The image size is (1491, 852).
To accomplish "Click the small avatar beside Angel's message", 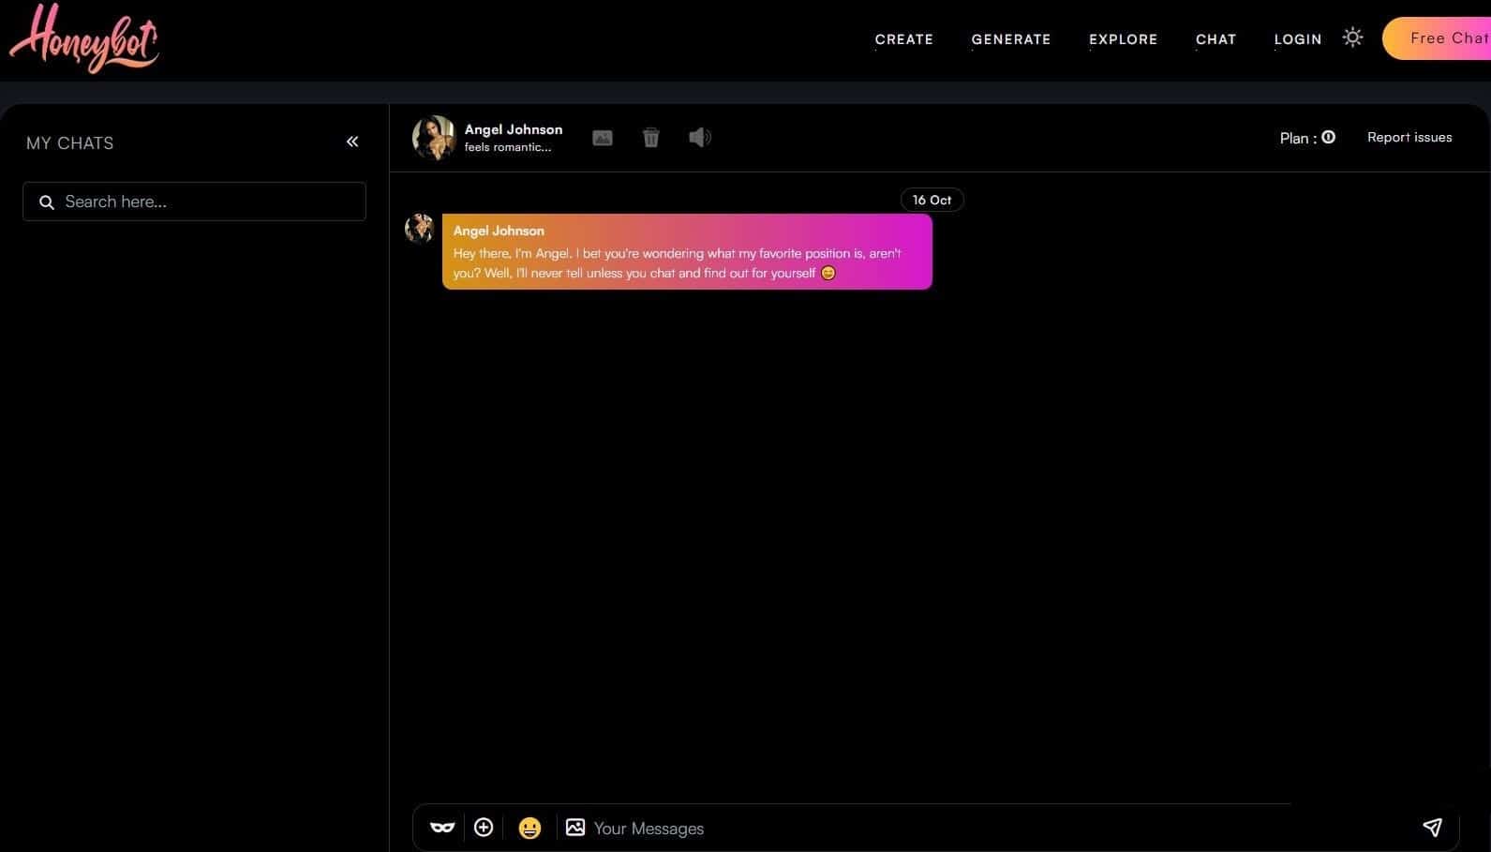I will coord(419,228).
